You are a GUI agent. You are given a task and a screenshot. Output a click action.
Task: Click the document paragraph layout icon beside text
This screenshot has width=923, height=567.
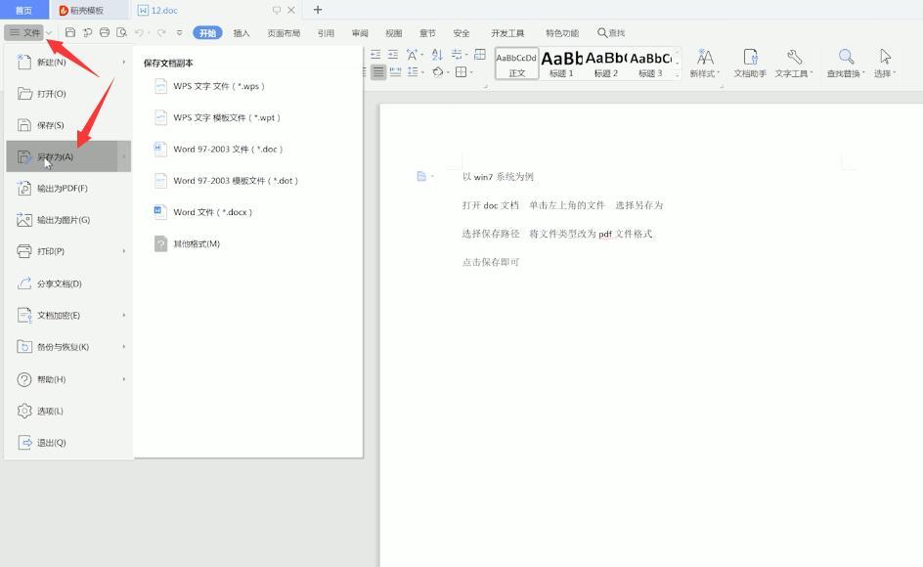(x=421, y=176)
